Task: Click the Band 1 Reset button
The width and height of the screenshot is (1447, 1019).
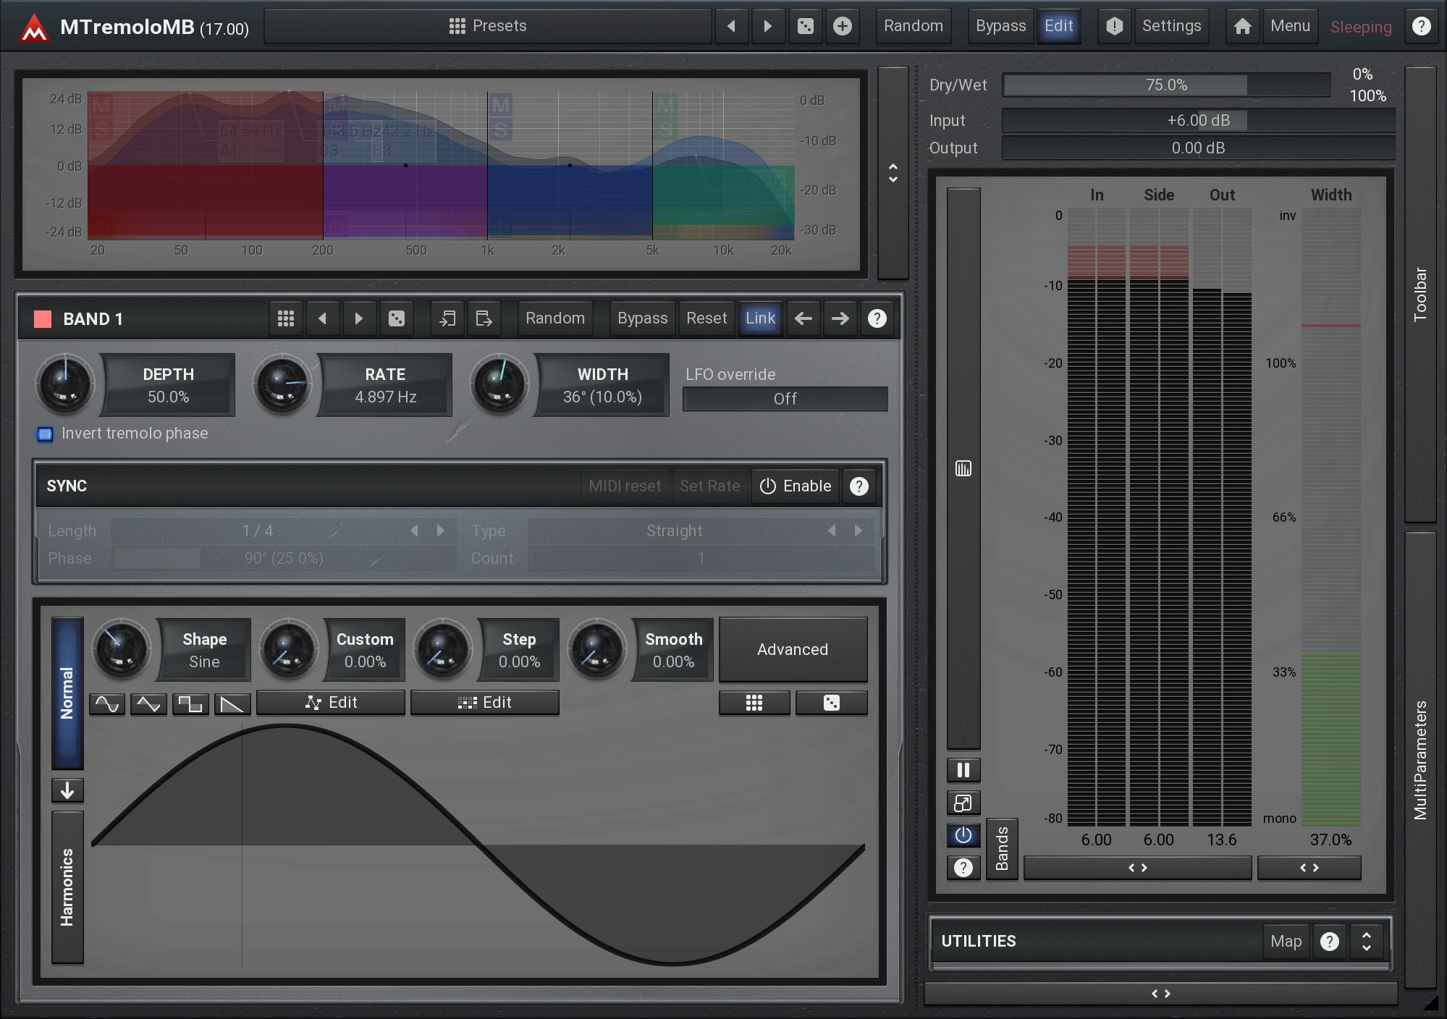Action: pos(706,318)
